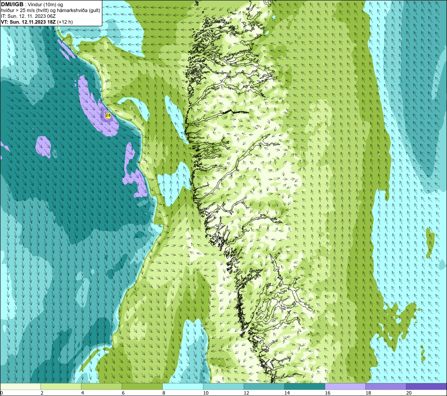The width and height of the screenshot is (447, 396).
Task: Click the yellow 26 maximum gust marker
Action: pyautogui.click(x=108, y=115)
